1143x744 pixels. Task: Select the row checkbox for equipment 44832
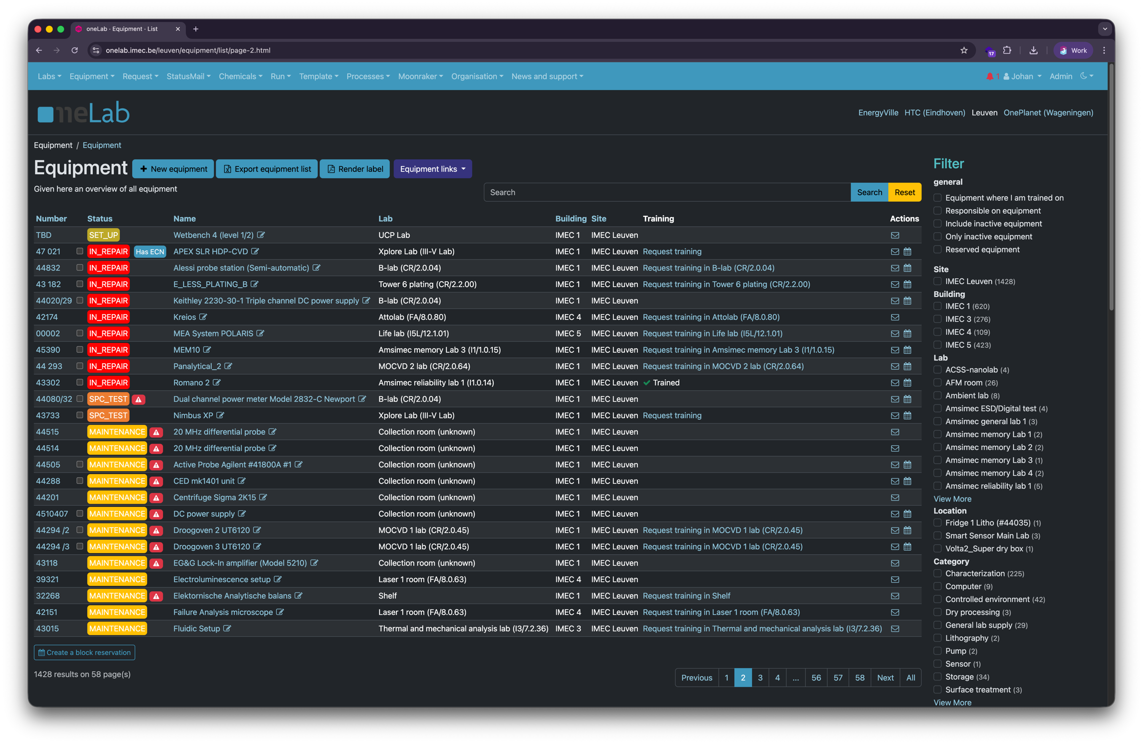[79, 268]
